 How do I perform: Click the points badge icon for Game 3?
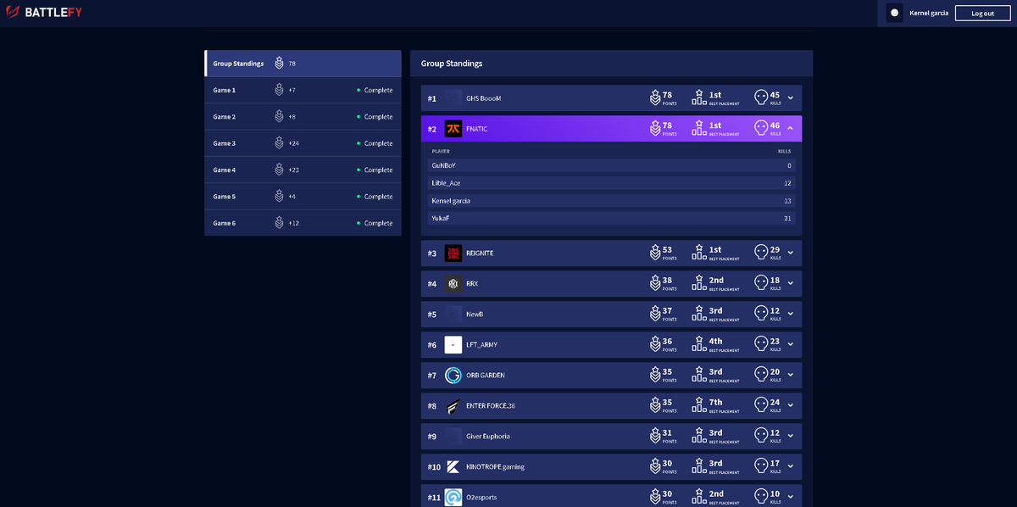tap(279, 143)
